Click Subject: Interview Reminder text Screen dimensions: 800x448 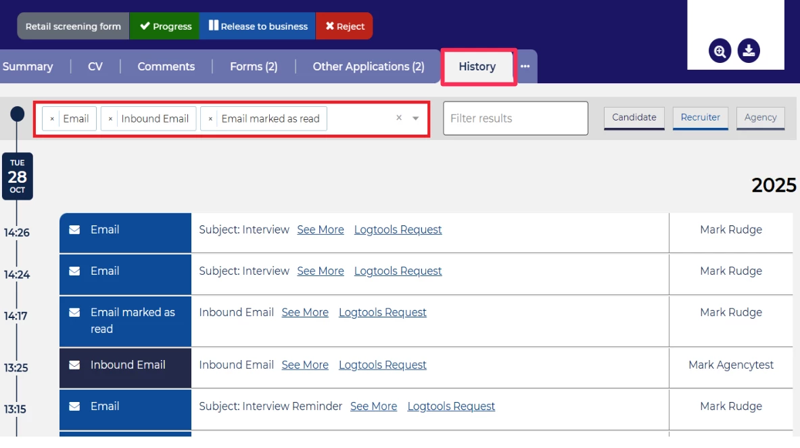tap(270, 407)
